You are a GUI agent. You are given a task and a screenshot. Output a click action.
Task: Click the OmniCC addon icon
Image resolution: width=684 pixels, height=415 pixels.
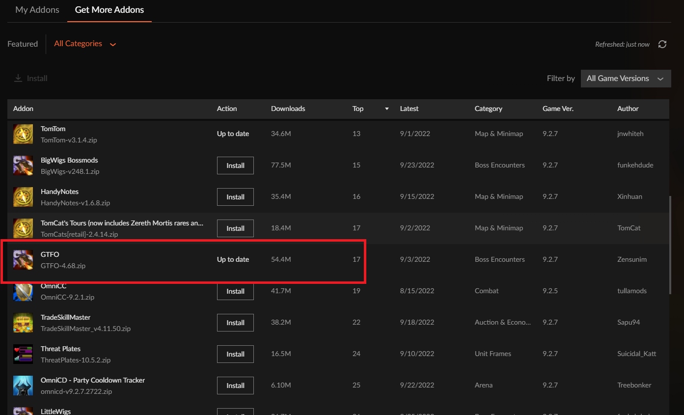pos(23,291)
